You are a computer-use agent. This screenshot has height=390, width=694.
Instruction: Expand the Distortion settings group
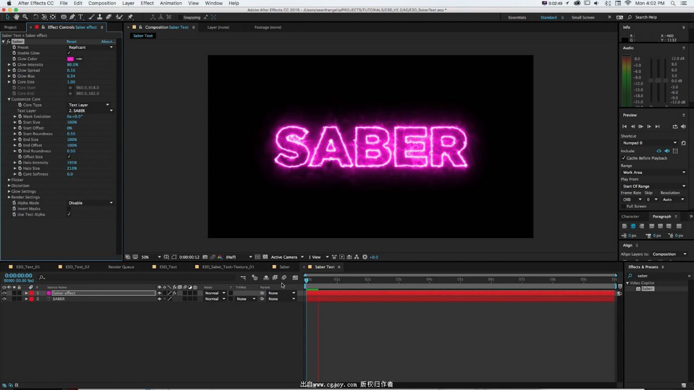[9, 186]
